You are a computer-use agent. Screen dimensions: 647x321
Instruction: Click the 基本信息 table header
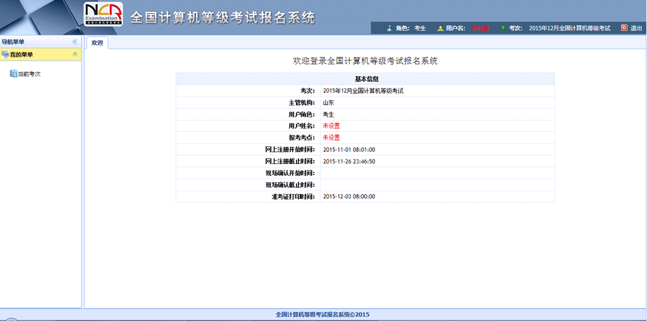click(x=367, y=79)
